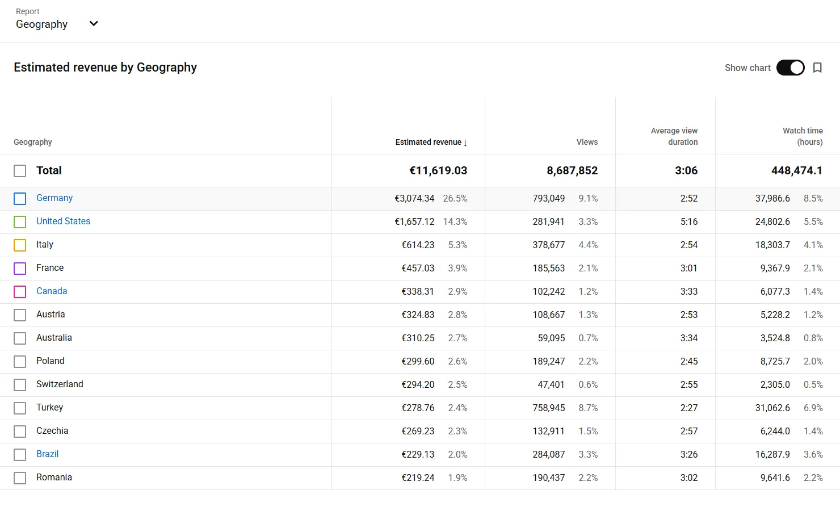Open the United States geography link
The width and height of the screenshot is (840, 515).
coord(63,221)
